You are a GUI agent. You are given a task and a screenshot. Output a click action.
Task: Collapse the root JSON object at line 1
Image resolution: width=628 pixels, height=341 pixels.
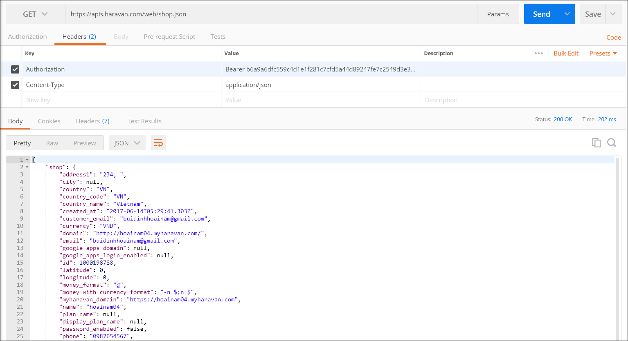27,160
